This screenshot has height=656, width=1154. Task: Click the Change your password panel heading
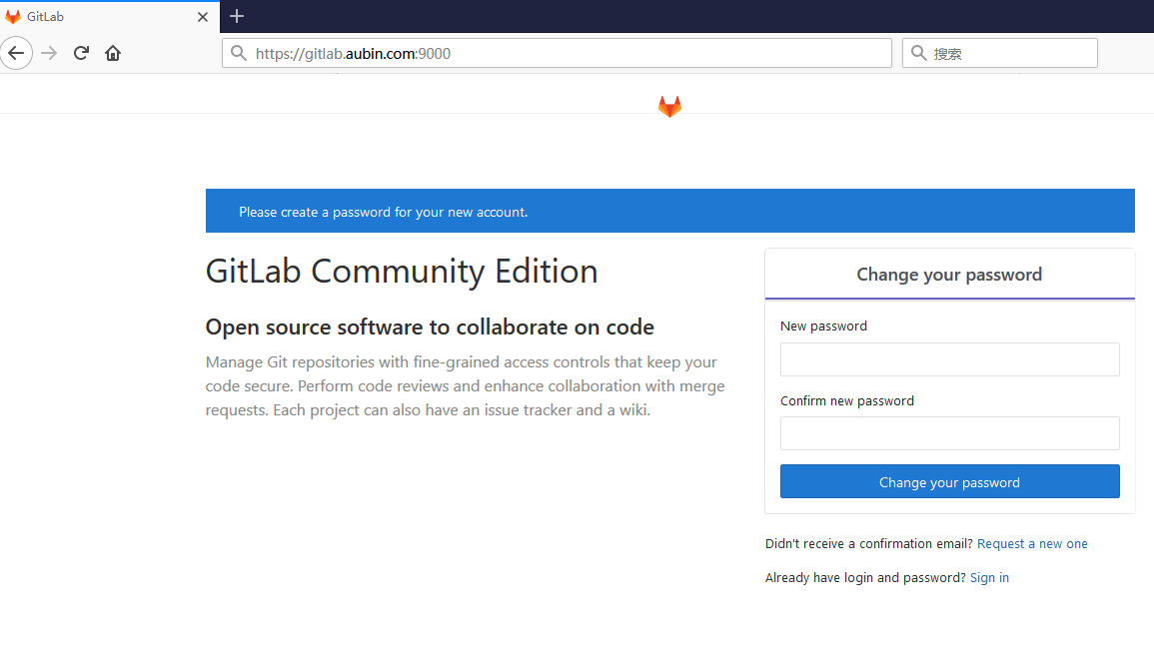949,275
